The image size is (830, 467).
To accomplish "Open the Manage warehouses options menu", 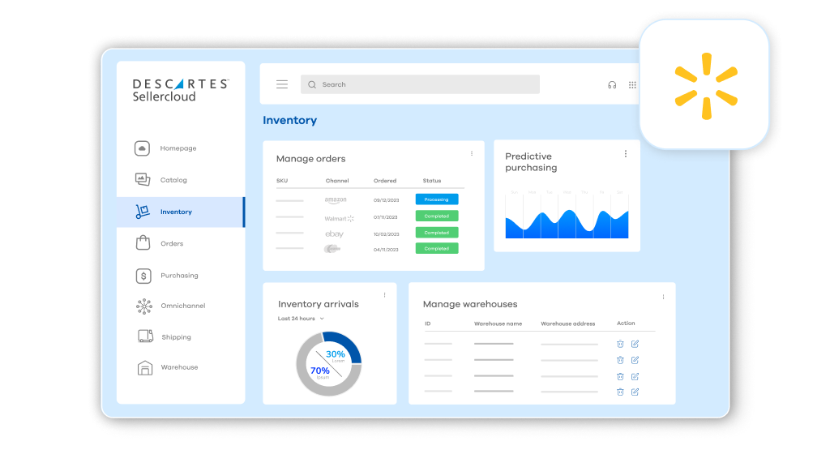I will [663, 296].
